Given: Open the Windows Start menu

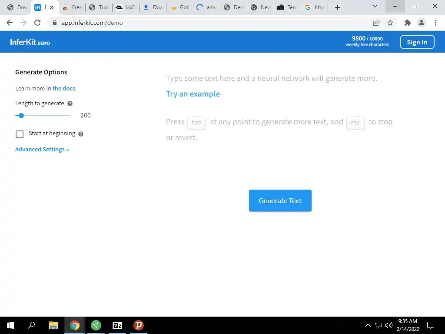Looking at the screenshot, I should coord(10,325).
